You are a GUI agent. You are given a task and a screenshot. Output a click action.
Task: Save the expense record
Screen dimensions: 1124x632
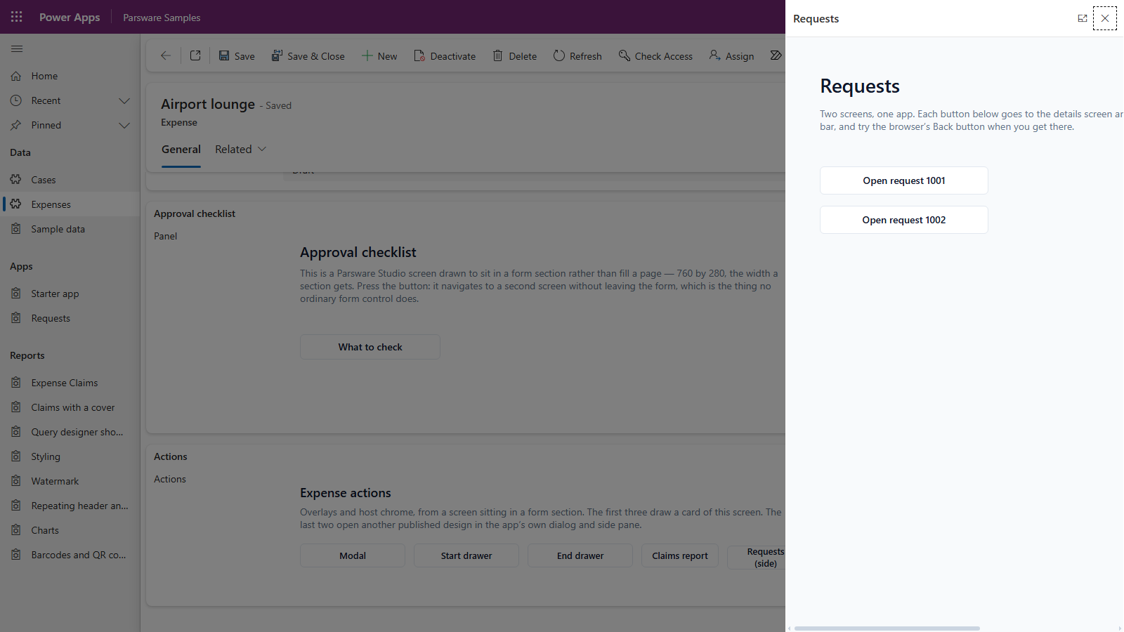237,55
